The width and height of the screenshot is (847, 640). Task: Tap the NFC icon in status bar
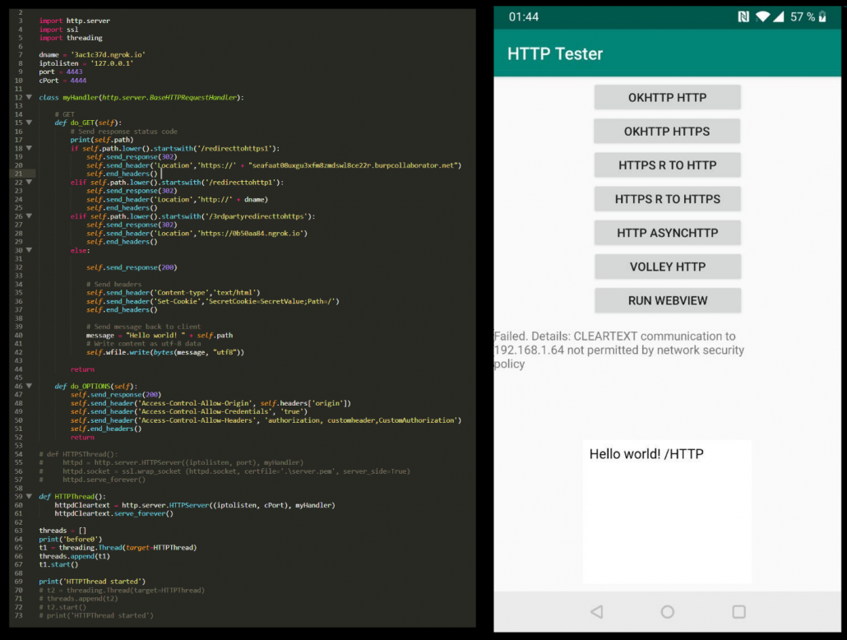click(744, 16)
